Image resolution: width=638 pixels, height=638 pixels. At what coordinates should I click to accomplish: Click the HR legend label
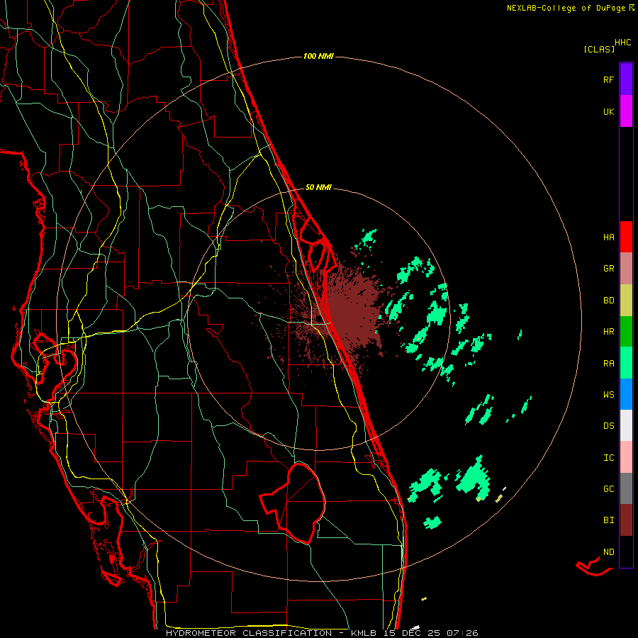(x=608, y=332)
